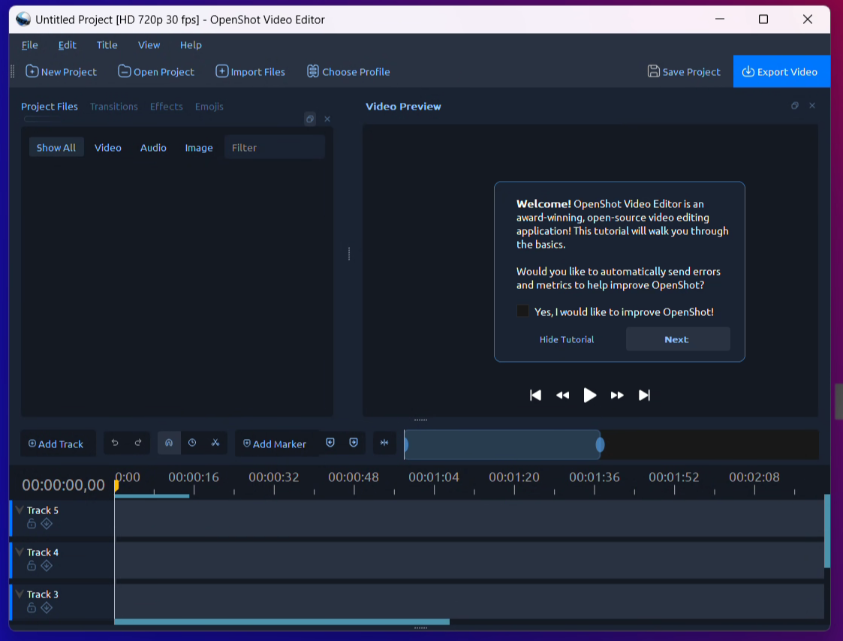Filter project files by Video
This screenshot has width=843, height=641.
click(108, 147)
